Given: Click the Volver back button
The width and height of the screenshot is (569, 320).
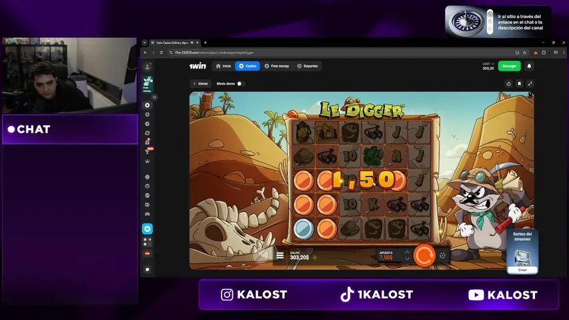Looking at the screenshot, I should tap(200, 84).
